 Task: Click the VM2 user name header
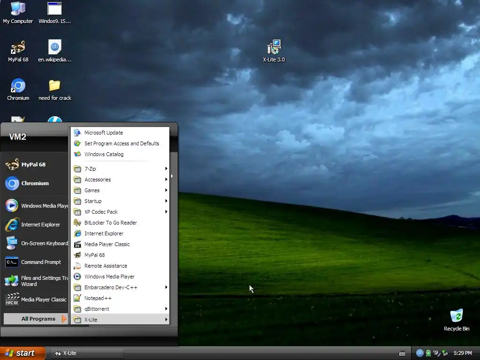point(18,137)
